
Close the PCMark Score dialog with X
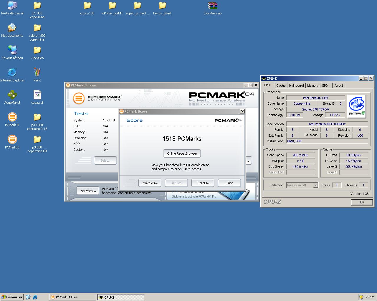click(242, 111)
